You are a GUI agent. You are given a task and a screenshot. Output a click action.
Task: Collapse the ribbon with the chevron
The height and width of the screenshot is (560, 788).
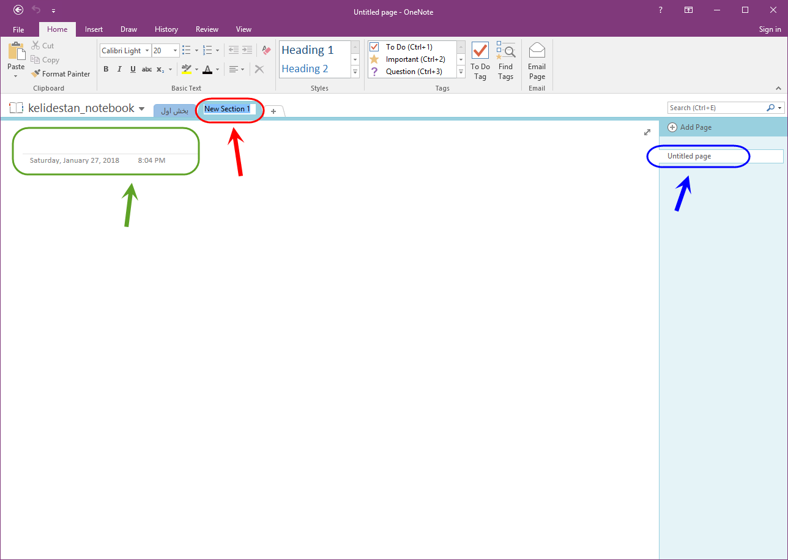779,88
